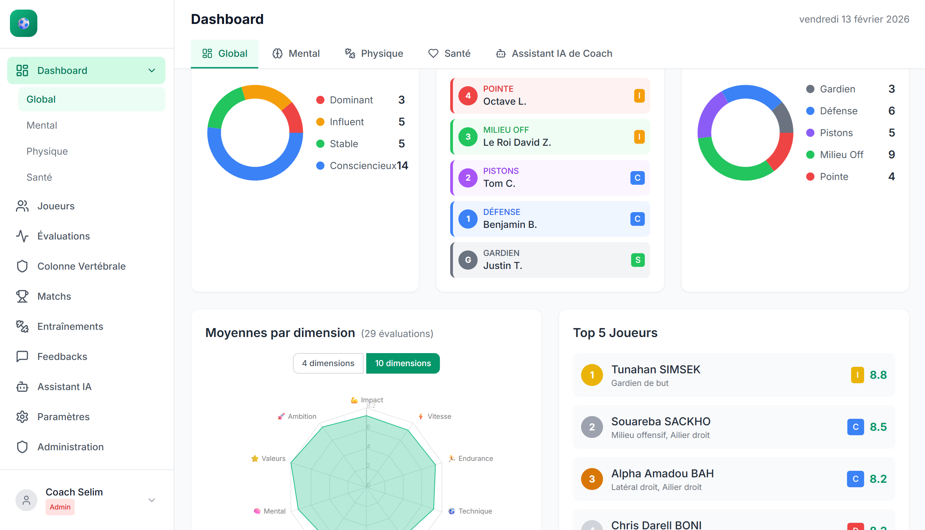Open the Pointe Octave L. card

pos(550,96)
